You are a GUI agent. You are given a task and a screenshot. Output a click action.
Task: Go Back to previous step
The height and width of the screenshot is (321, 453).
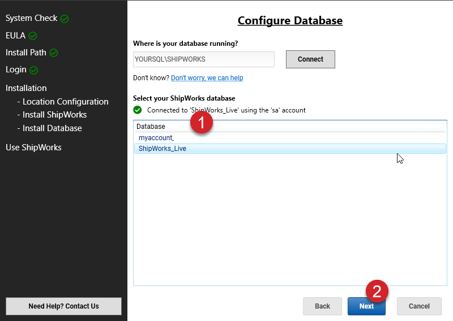point(322,306)
